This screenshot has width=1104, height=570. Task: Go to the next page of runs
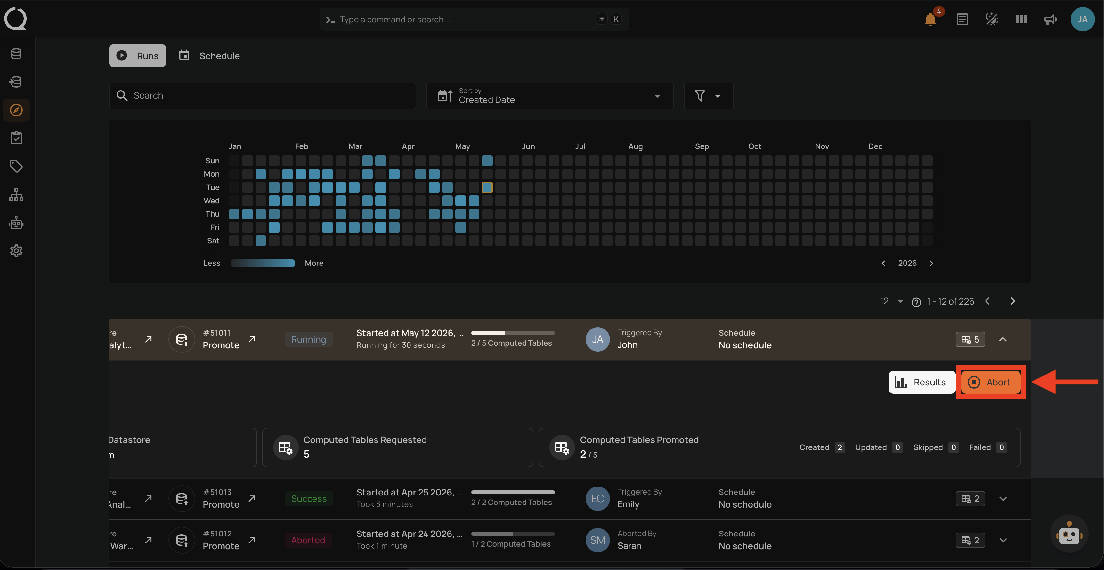[1013, 302]
